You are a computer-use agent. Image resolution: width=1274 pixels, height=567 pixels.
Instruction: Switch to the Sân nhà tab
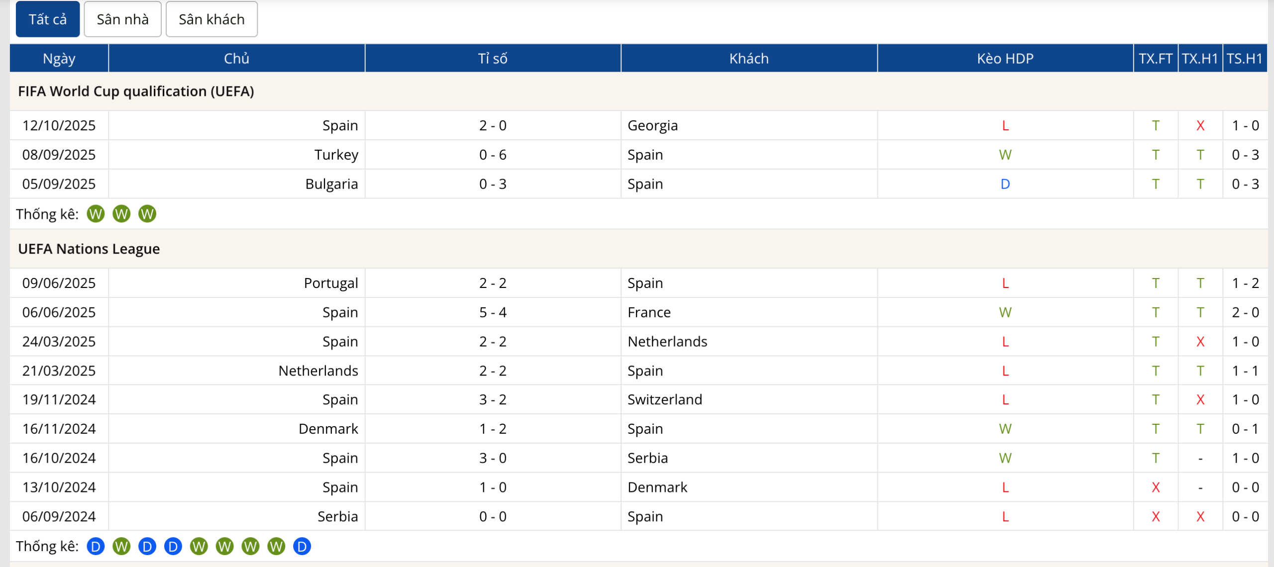coord(122,19)
